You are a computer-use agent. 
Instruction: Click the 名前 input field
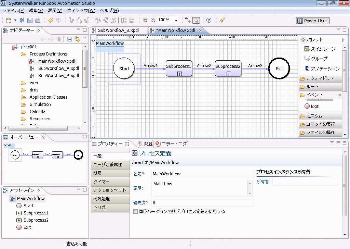pyautogui.click(x=202, y=174)
